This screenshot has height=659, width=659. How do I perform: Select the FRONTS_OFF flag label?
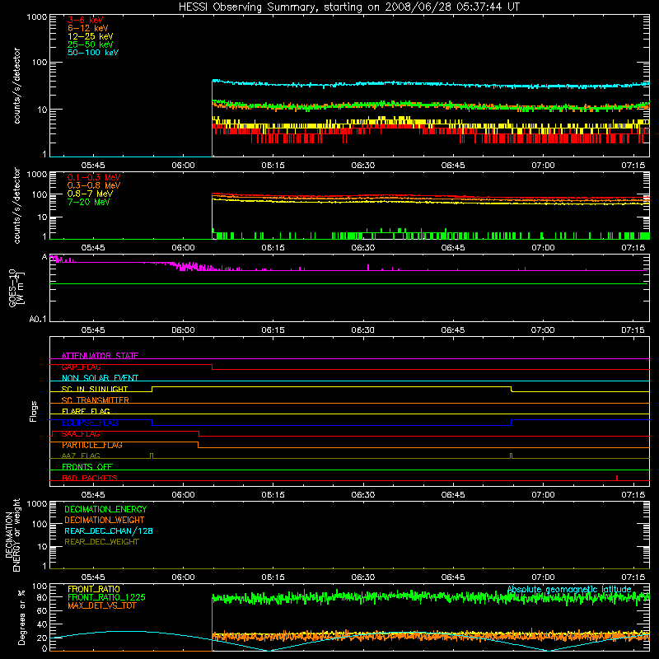pyautogui.click(x=87, y=466)
